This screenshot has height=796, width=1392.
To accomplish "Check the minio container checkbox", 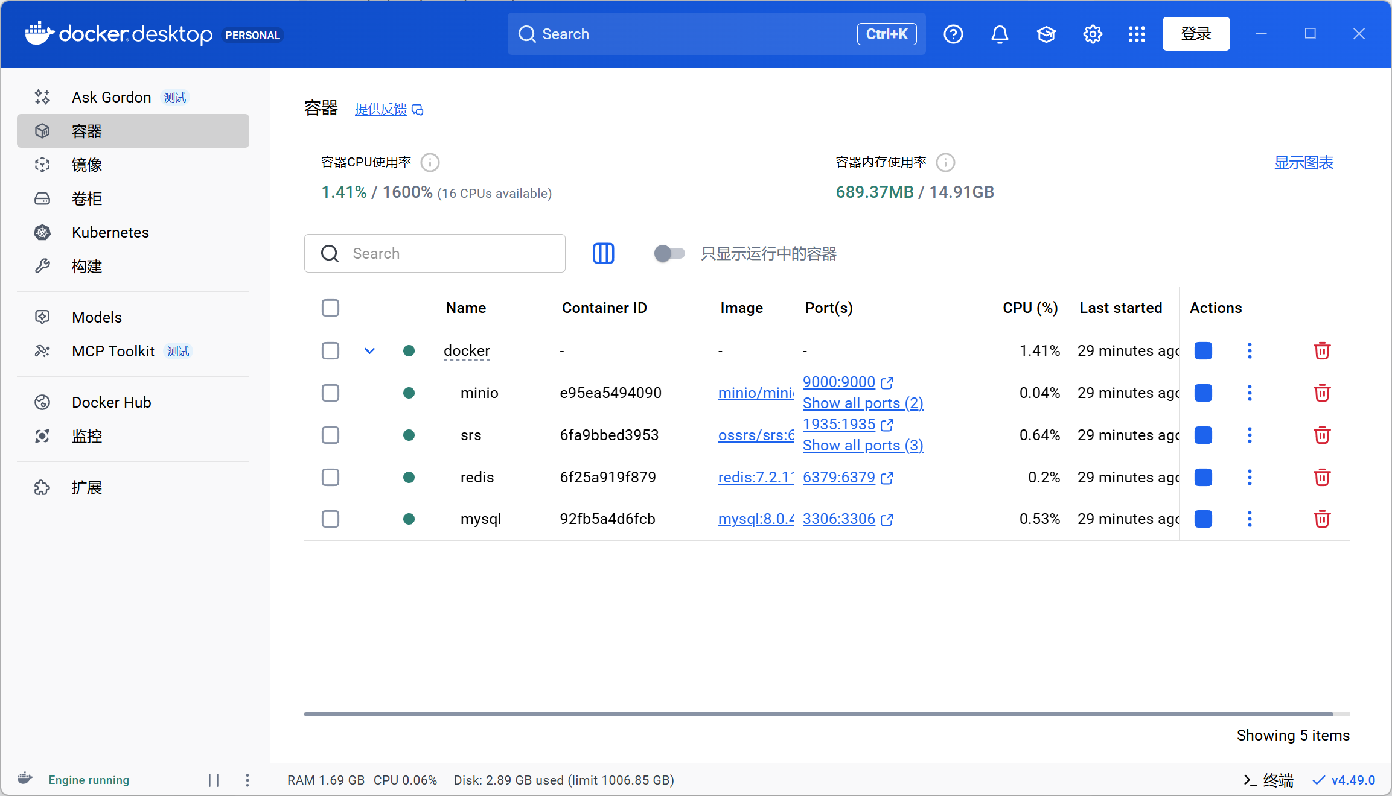I will 330,393.
